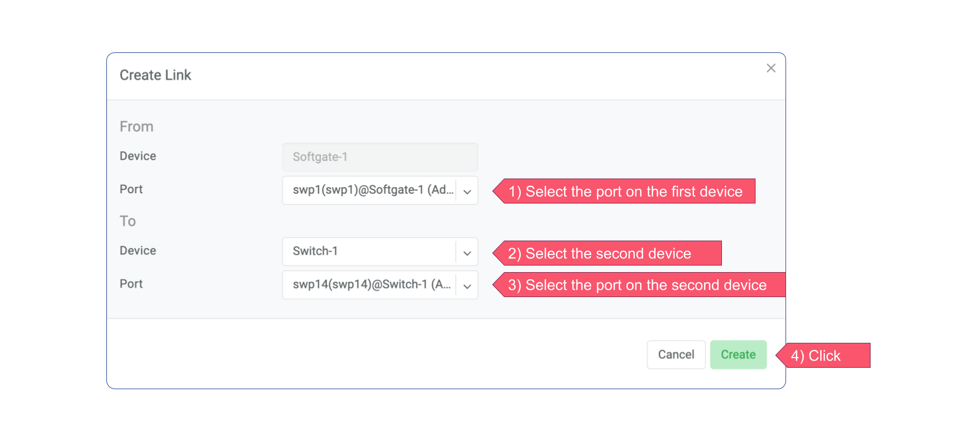Click the "Select the port on the first device" callout
Viewport: 979px width, 440px height.
(x=626, y=191)
